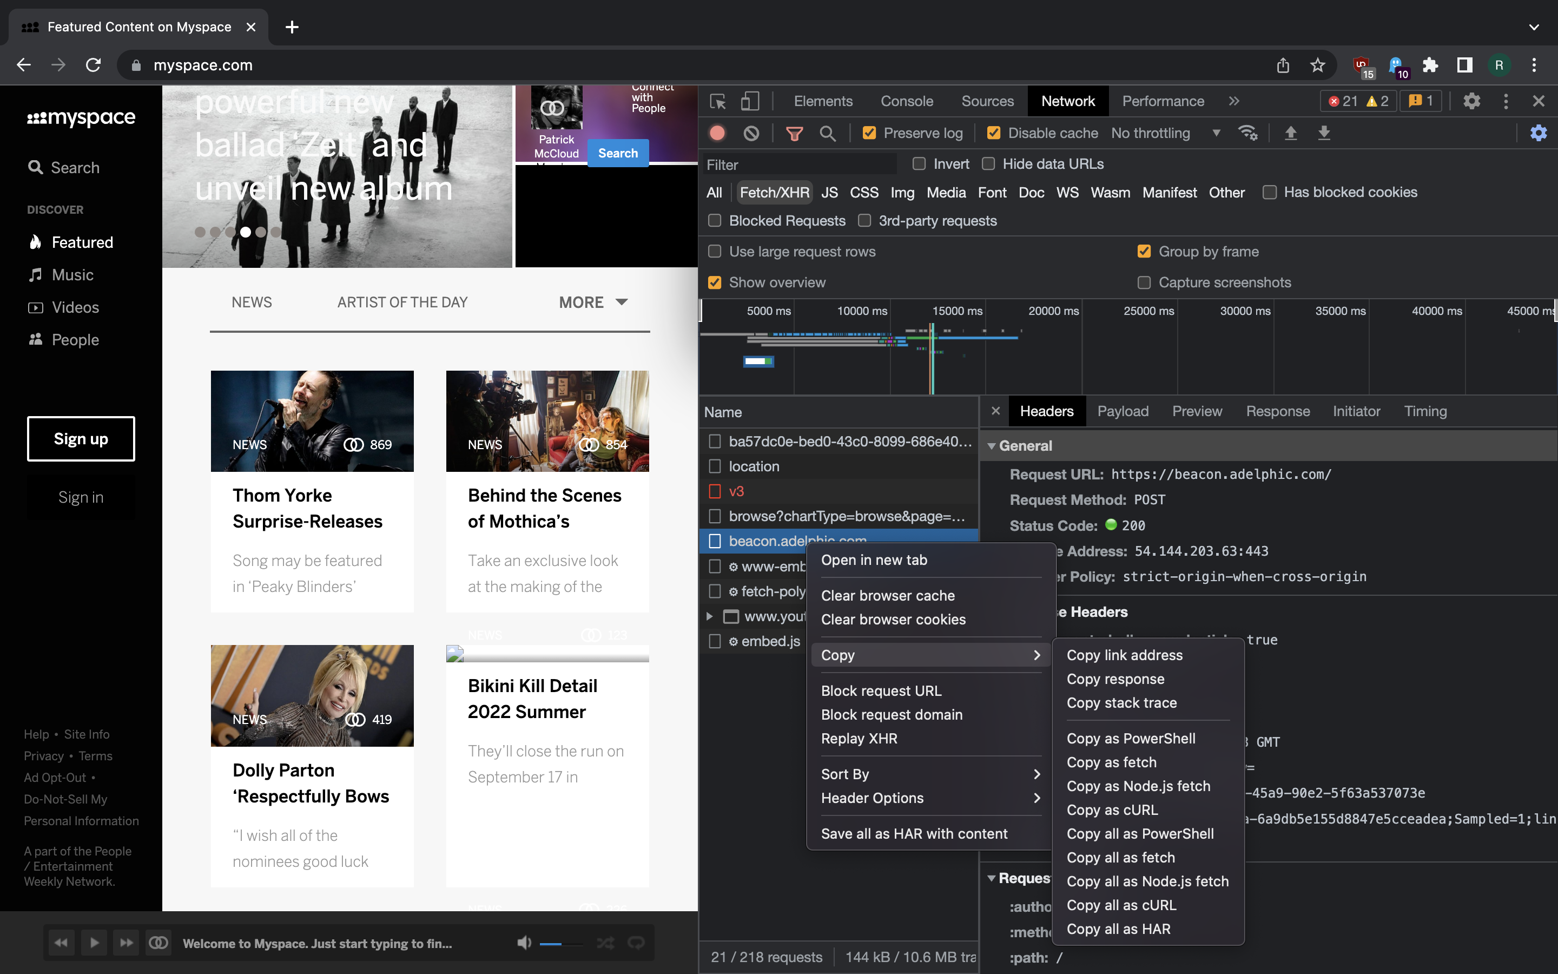Expand the Sort By submenu

pos(930,774)
